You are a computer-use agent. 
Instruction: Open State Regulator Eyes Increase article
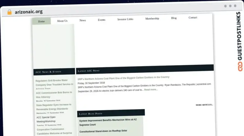pyautogui.click(x=54, y=107)
